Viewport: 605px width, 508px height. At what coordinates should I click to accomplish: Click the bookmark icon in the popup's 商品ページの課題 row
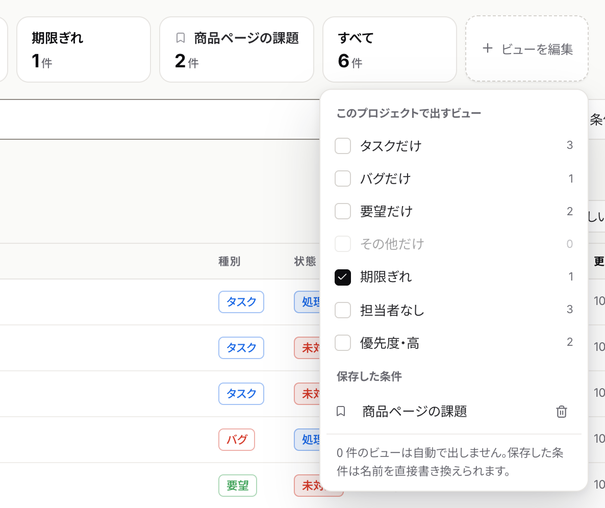coord(341,412)
